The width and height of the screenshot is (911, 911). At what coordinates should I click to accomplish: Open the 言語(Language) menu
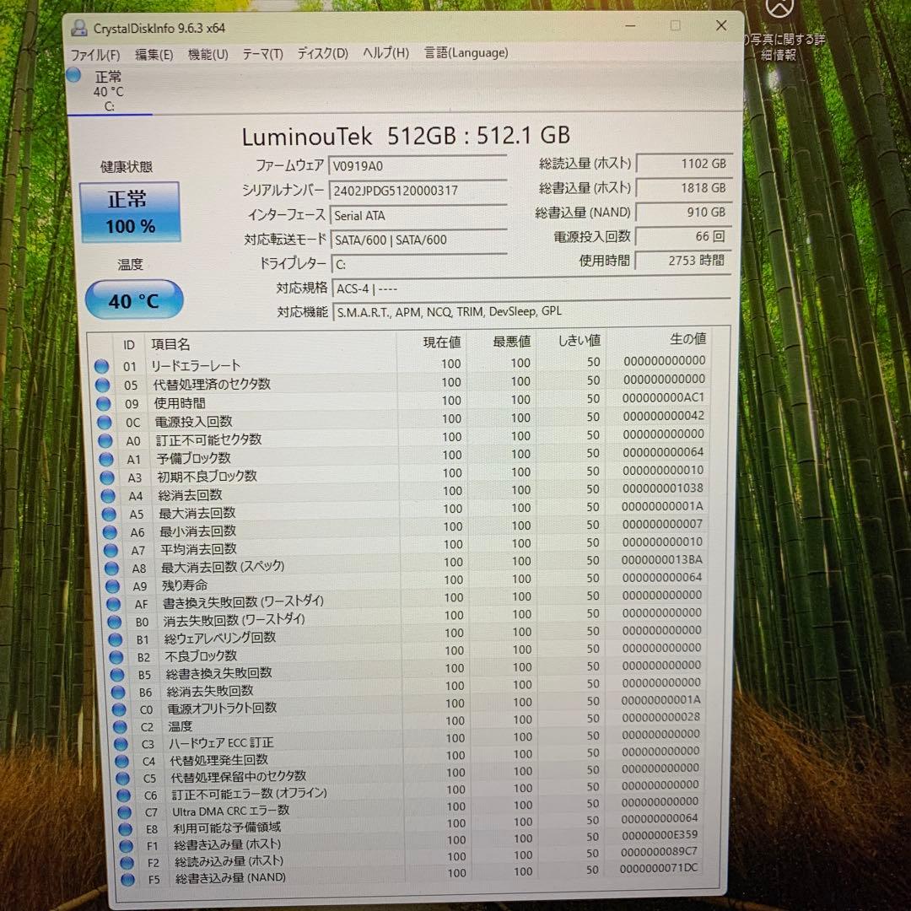click(465, 52)
